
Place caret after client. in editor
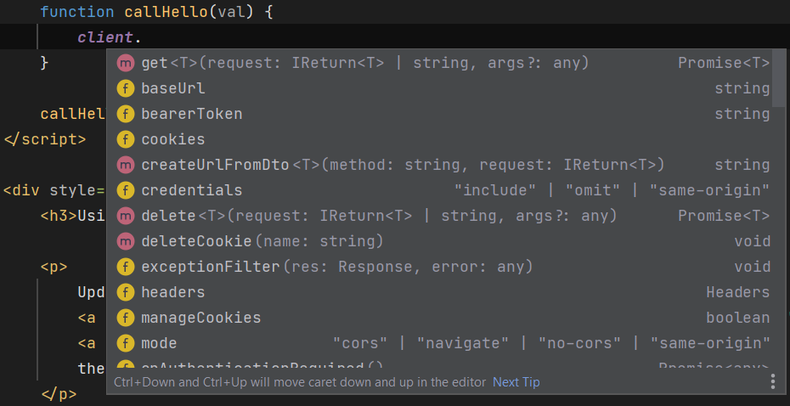click(x=144, y=37)
